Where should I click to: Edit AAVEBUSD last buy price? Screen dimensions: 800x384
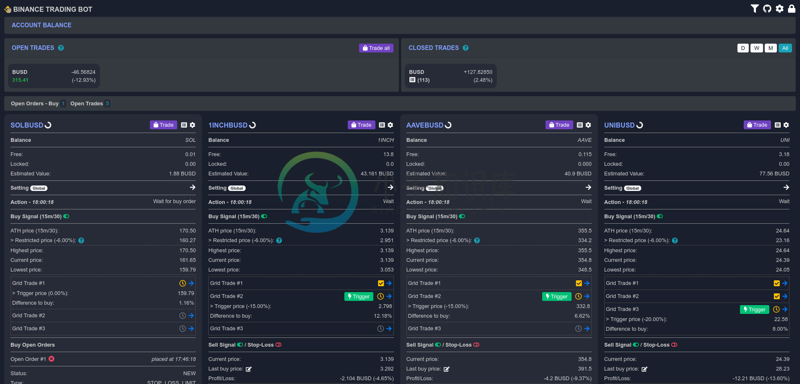click(446, 369)
